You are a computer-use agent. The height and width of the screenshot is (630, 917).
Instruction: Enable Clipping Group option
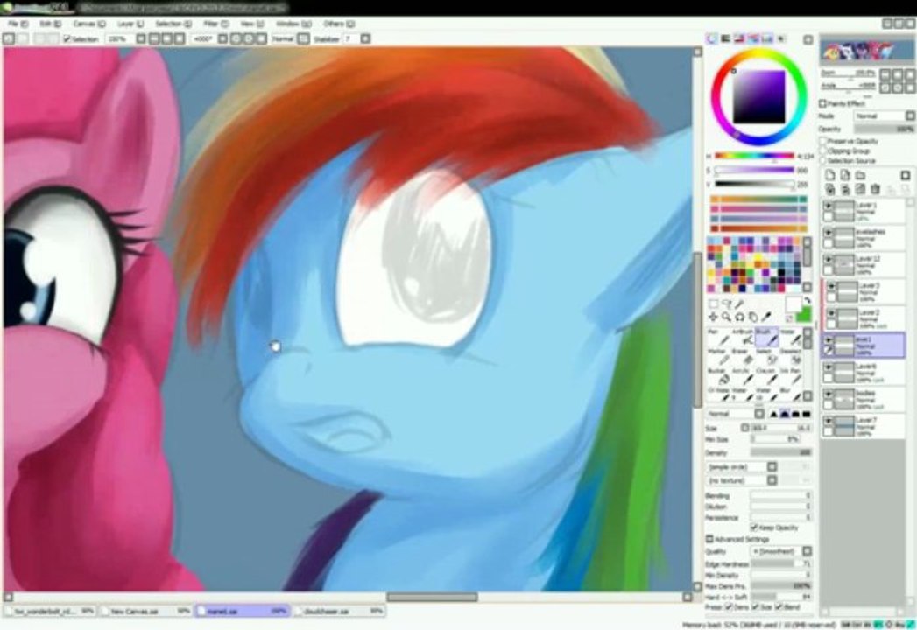[823, 150]
